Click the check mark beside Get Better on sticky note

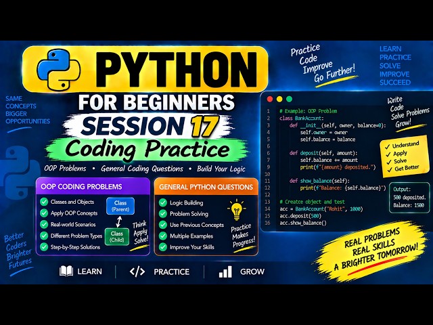coord(390,170)
